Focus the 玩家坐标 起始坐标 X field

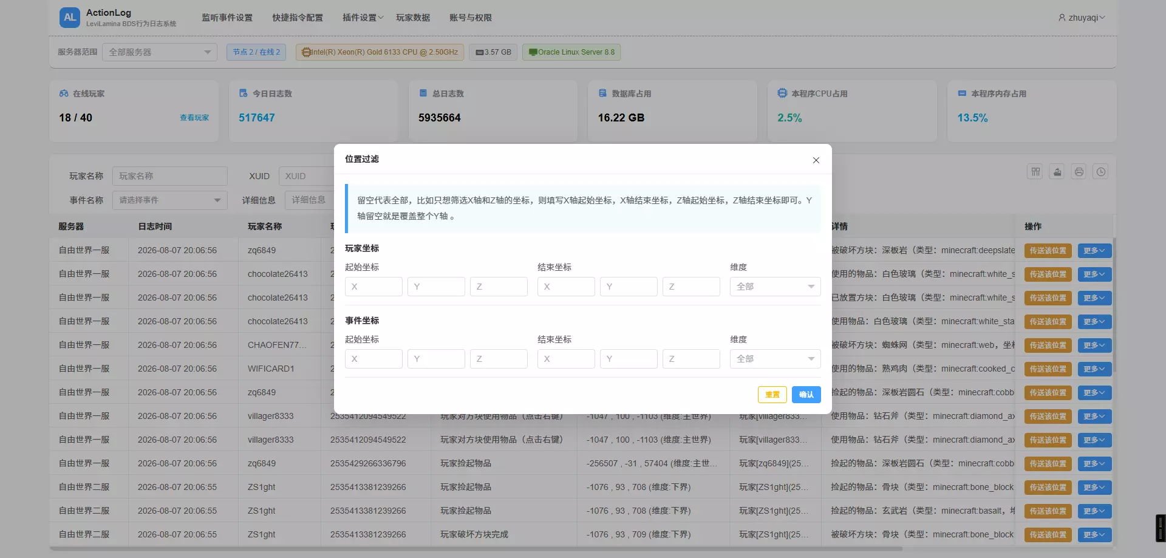[373, 287]
